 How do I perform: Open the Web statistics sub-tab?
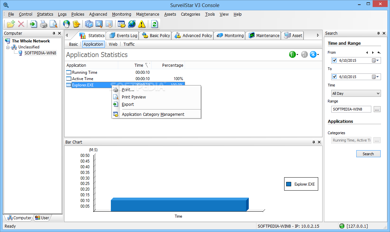[x=113, y=44]
